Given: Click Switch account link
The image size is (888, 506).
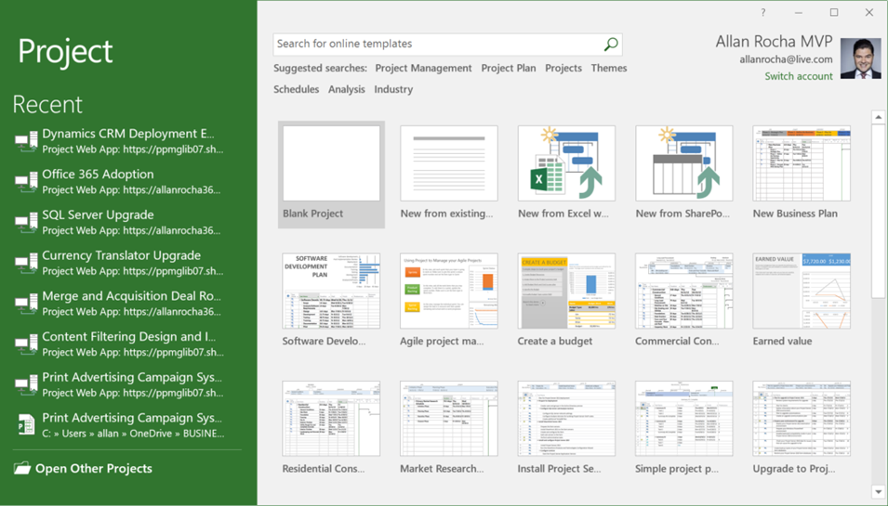Looking at the screenshot, I should 799,76.
